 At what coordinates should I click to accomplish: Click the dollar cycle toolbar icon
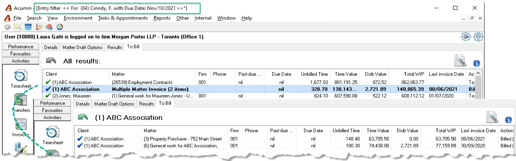coord(59,27)
